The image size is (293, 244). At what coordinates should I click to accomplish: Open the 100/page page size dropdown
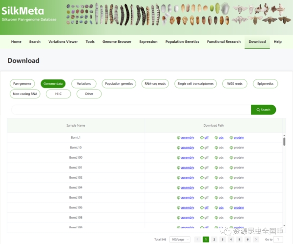point(179,239)
